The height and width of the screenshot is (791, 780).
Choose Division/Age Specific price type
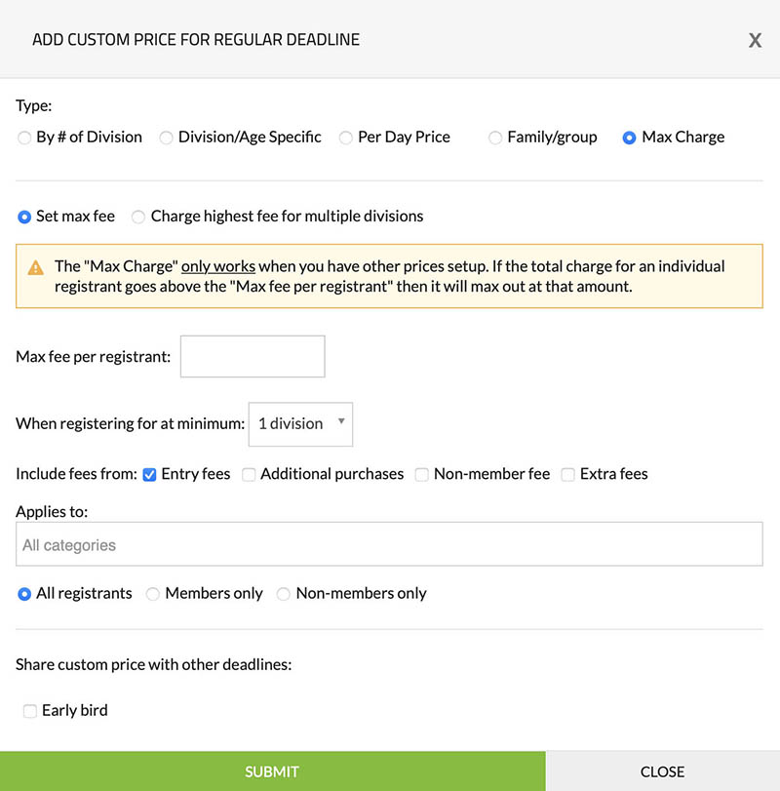(167, 138)
